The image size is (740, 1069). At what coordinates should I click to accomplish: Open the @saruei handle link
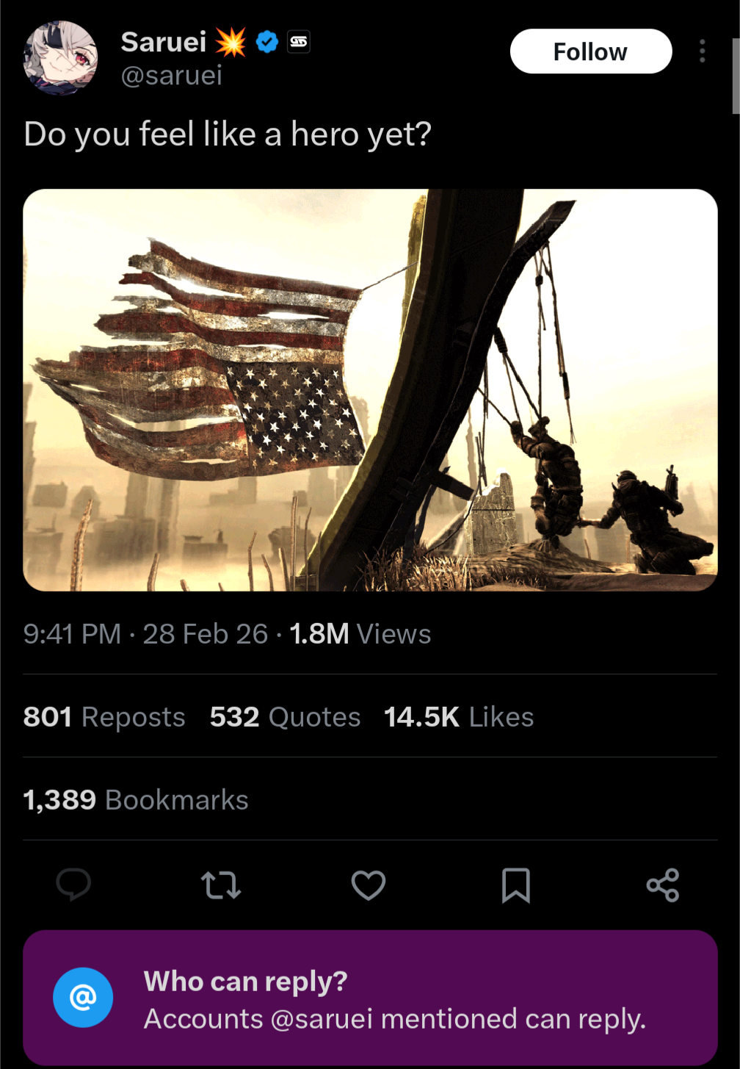(171, 75)
